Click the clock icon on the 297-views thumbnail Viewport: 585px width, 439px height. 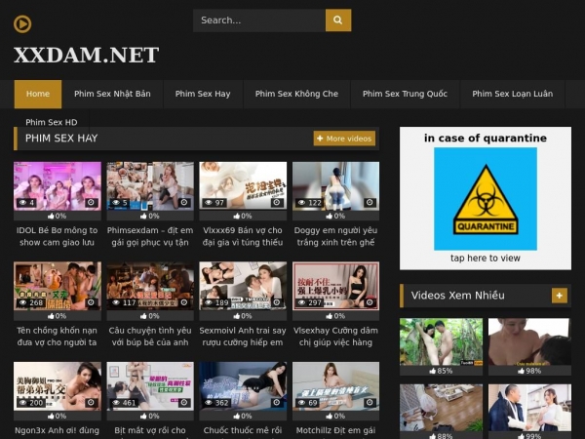click(370, 302)
